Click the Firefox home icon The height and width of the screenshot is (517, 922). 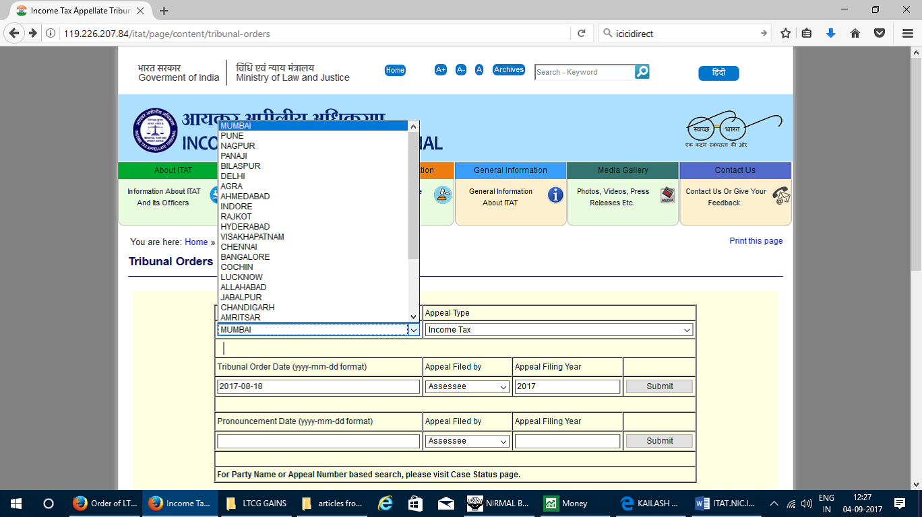(855, 33)
